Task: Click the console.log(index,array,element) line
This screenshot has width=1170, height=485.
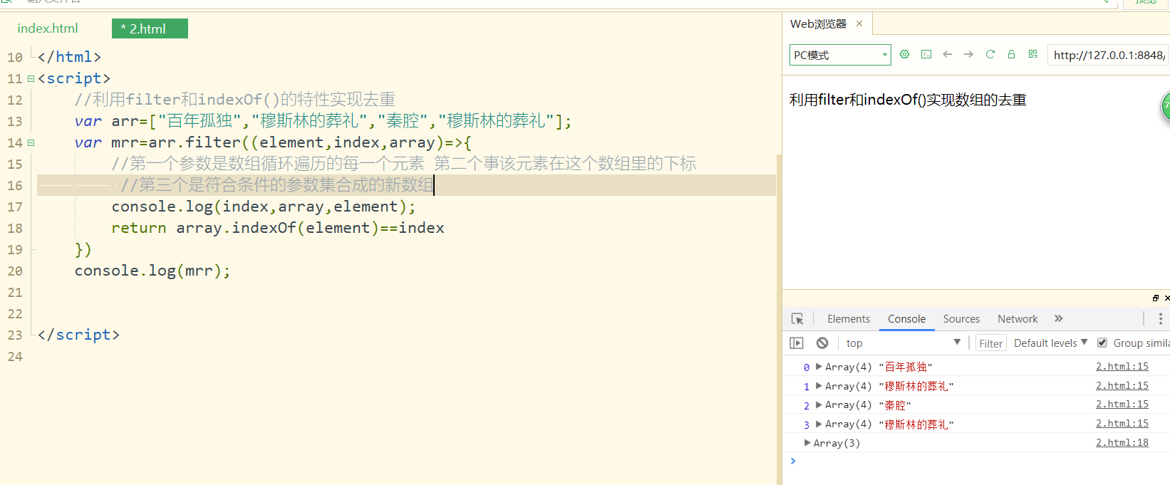Action: click(x=264, y=207)
